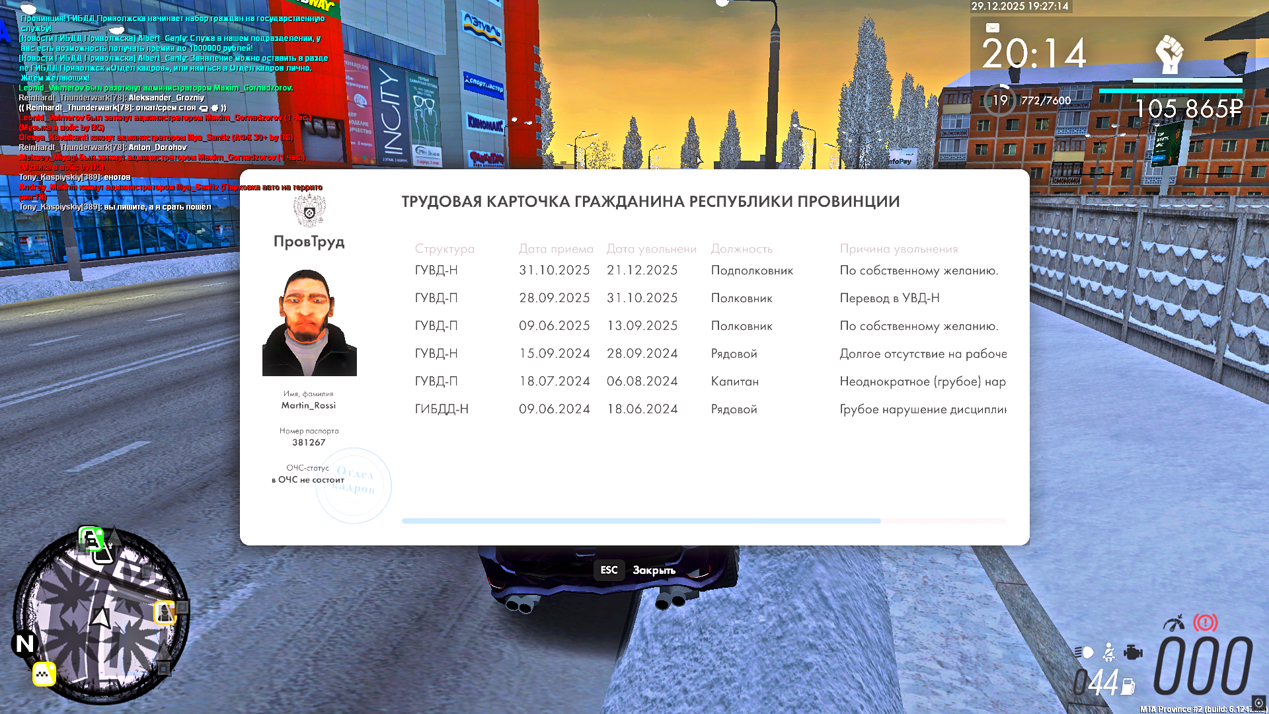Click Martin_Rossi character portrait photo
The image size is (1269, 714).
[x=309, y=323]
